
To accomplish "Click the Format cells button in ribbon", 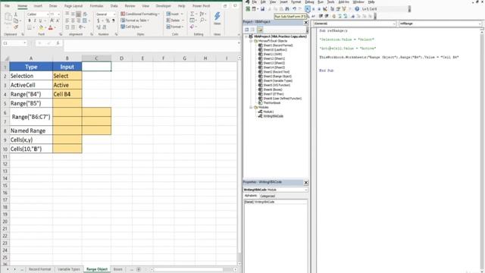I will coord(175,27).
